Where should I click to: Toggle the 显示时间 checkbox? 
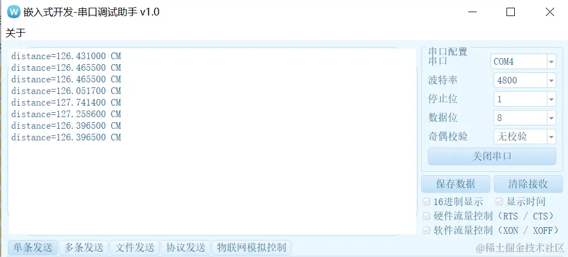(499, 202)
